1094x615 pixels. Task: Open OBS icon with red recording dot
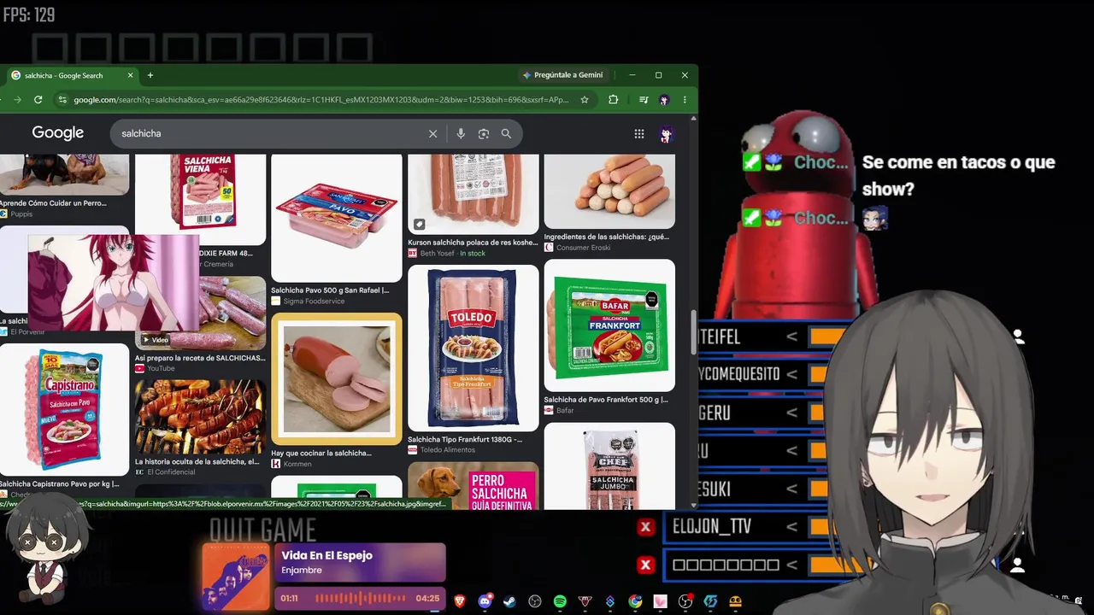click(x=685, y=601)
